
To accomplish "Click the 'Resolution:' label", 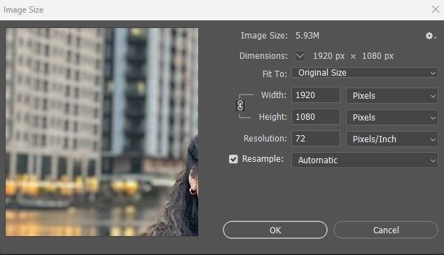I will pyautogui.click(x=265, y=139).
